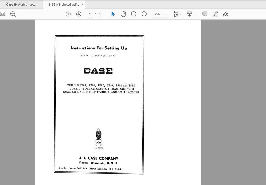Click the CASE title on document page

pyautogui.click(x=98, y=71)
